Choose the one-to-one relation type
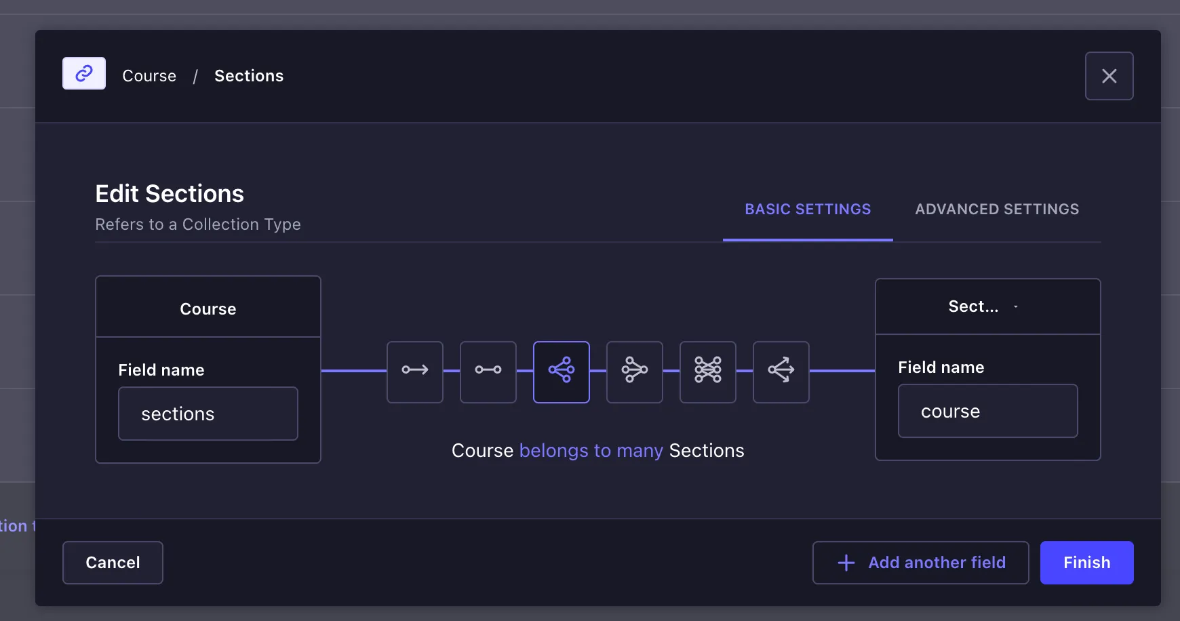 pyautogui.click(x=488, y=372)
